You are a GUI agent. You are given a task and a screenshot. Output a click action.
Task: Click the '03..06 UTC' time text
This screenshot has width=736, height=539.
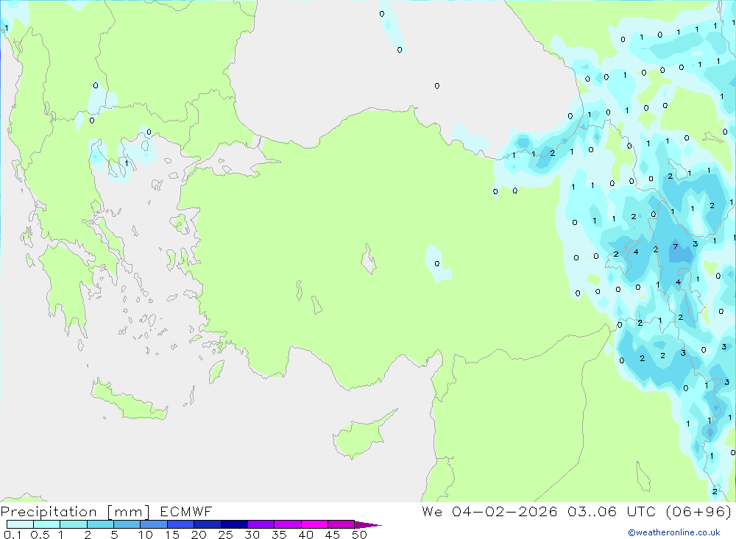pos(612,512)
